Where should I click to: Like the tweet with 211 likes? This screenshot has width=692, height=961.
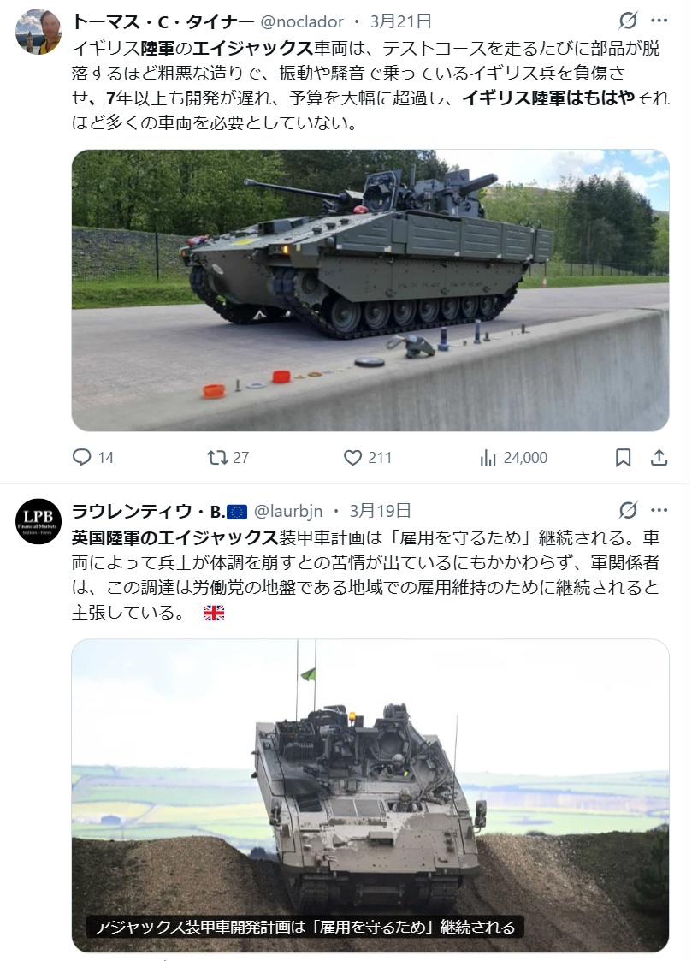pos(352,457)
